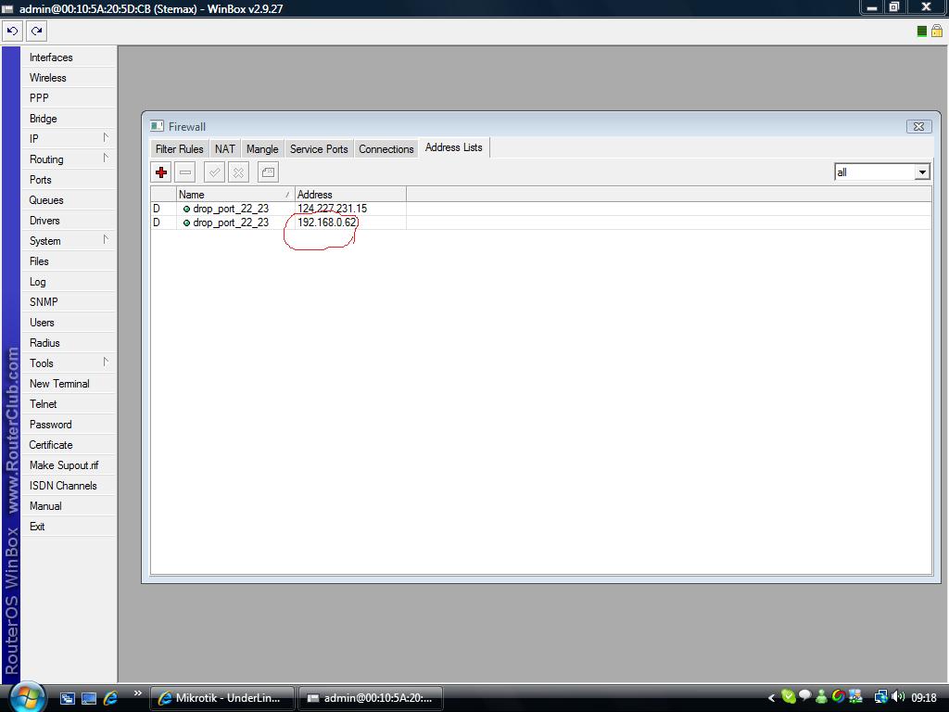Open the Windows Start orb

click(27, 697)
